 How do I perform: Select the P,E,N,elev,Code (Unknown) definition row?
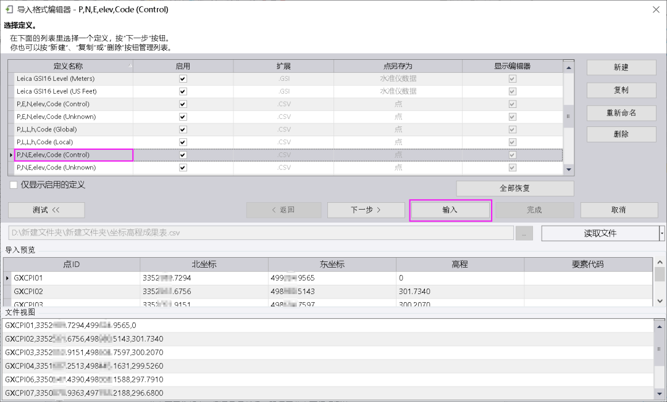(x=74, y=116)
